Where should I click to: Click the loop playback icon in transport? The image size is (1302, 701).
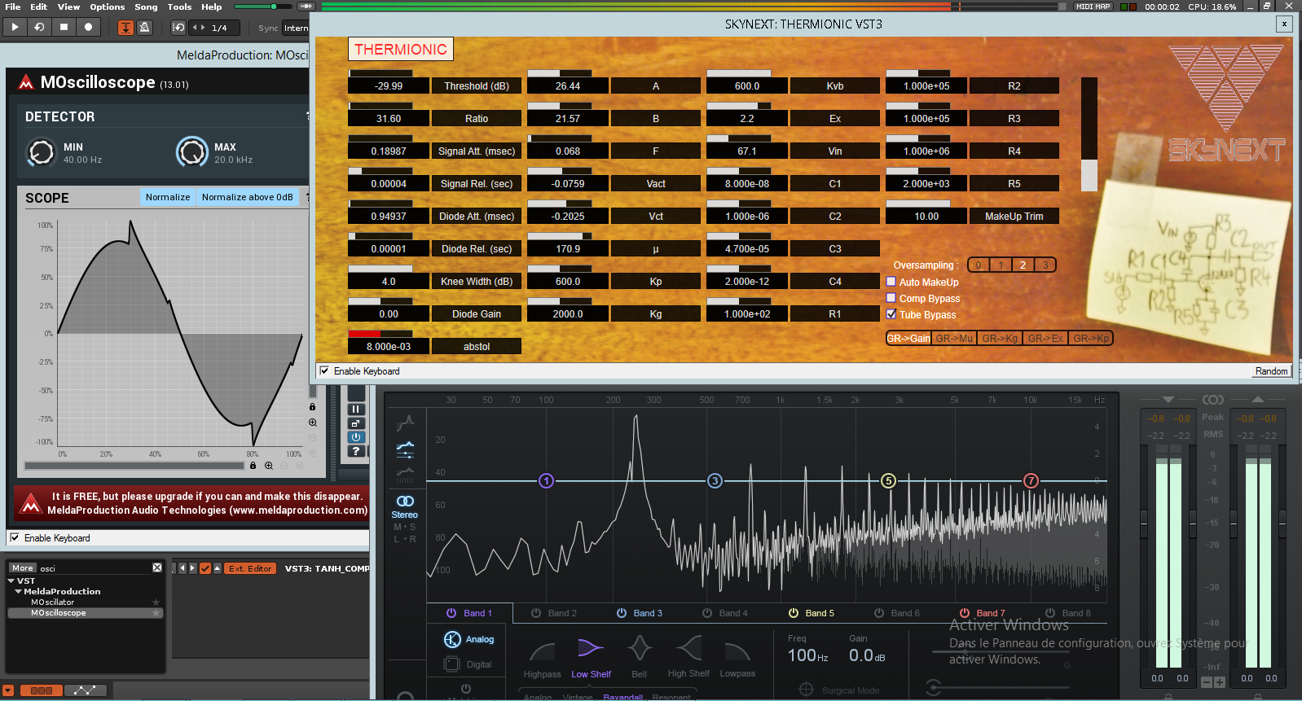[39, 27]
